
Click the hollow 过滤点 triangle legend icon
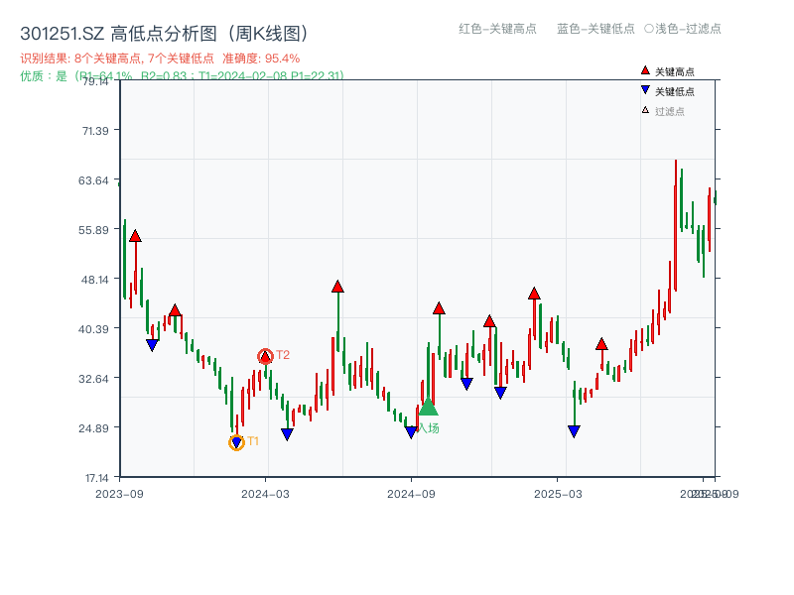coord(645,110)
